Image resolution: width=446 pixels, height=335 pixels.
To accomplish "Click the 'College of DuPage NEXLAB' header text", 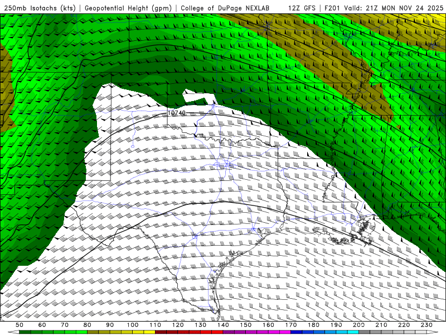I will coord(225,8).
